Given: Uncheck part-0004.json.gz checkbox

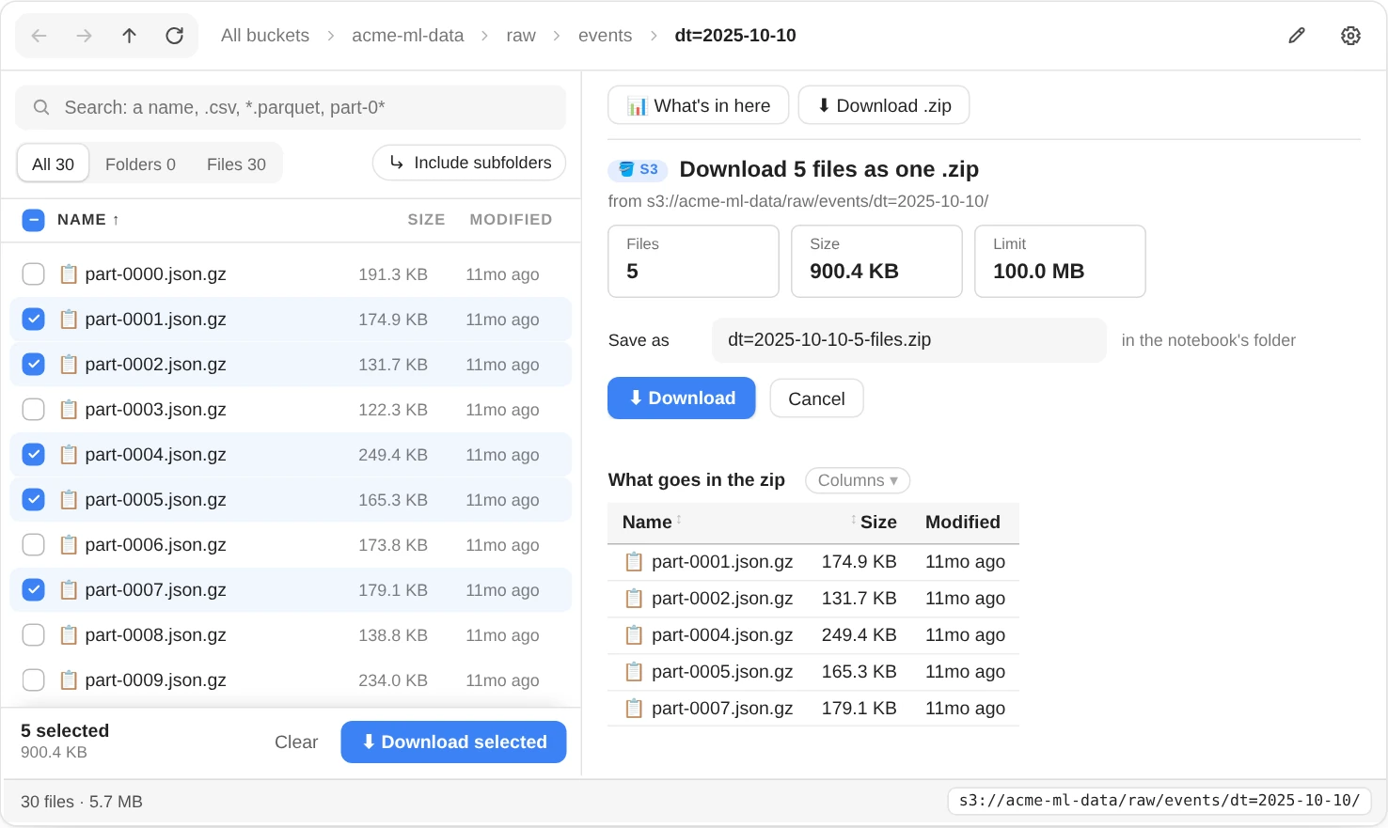Looking at the screenshot, I should (33, 455).
